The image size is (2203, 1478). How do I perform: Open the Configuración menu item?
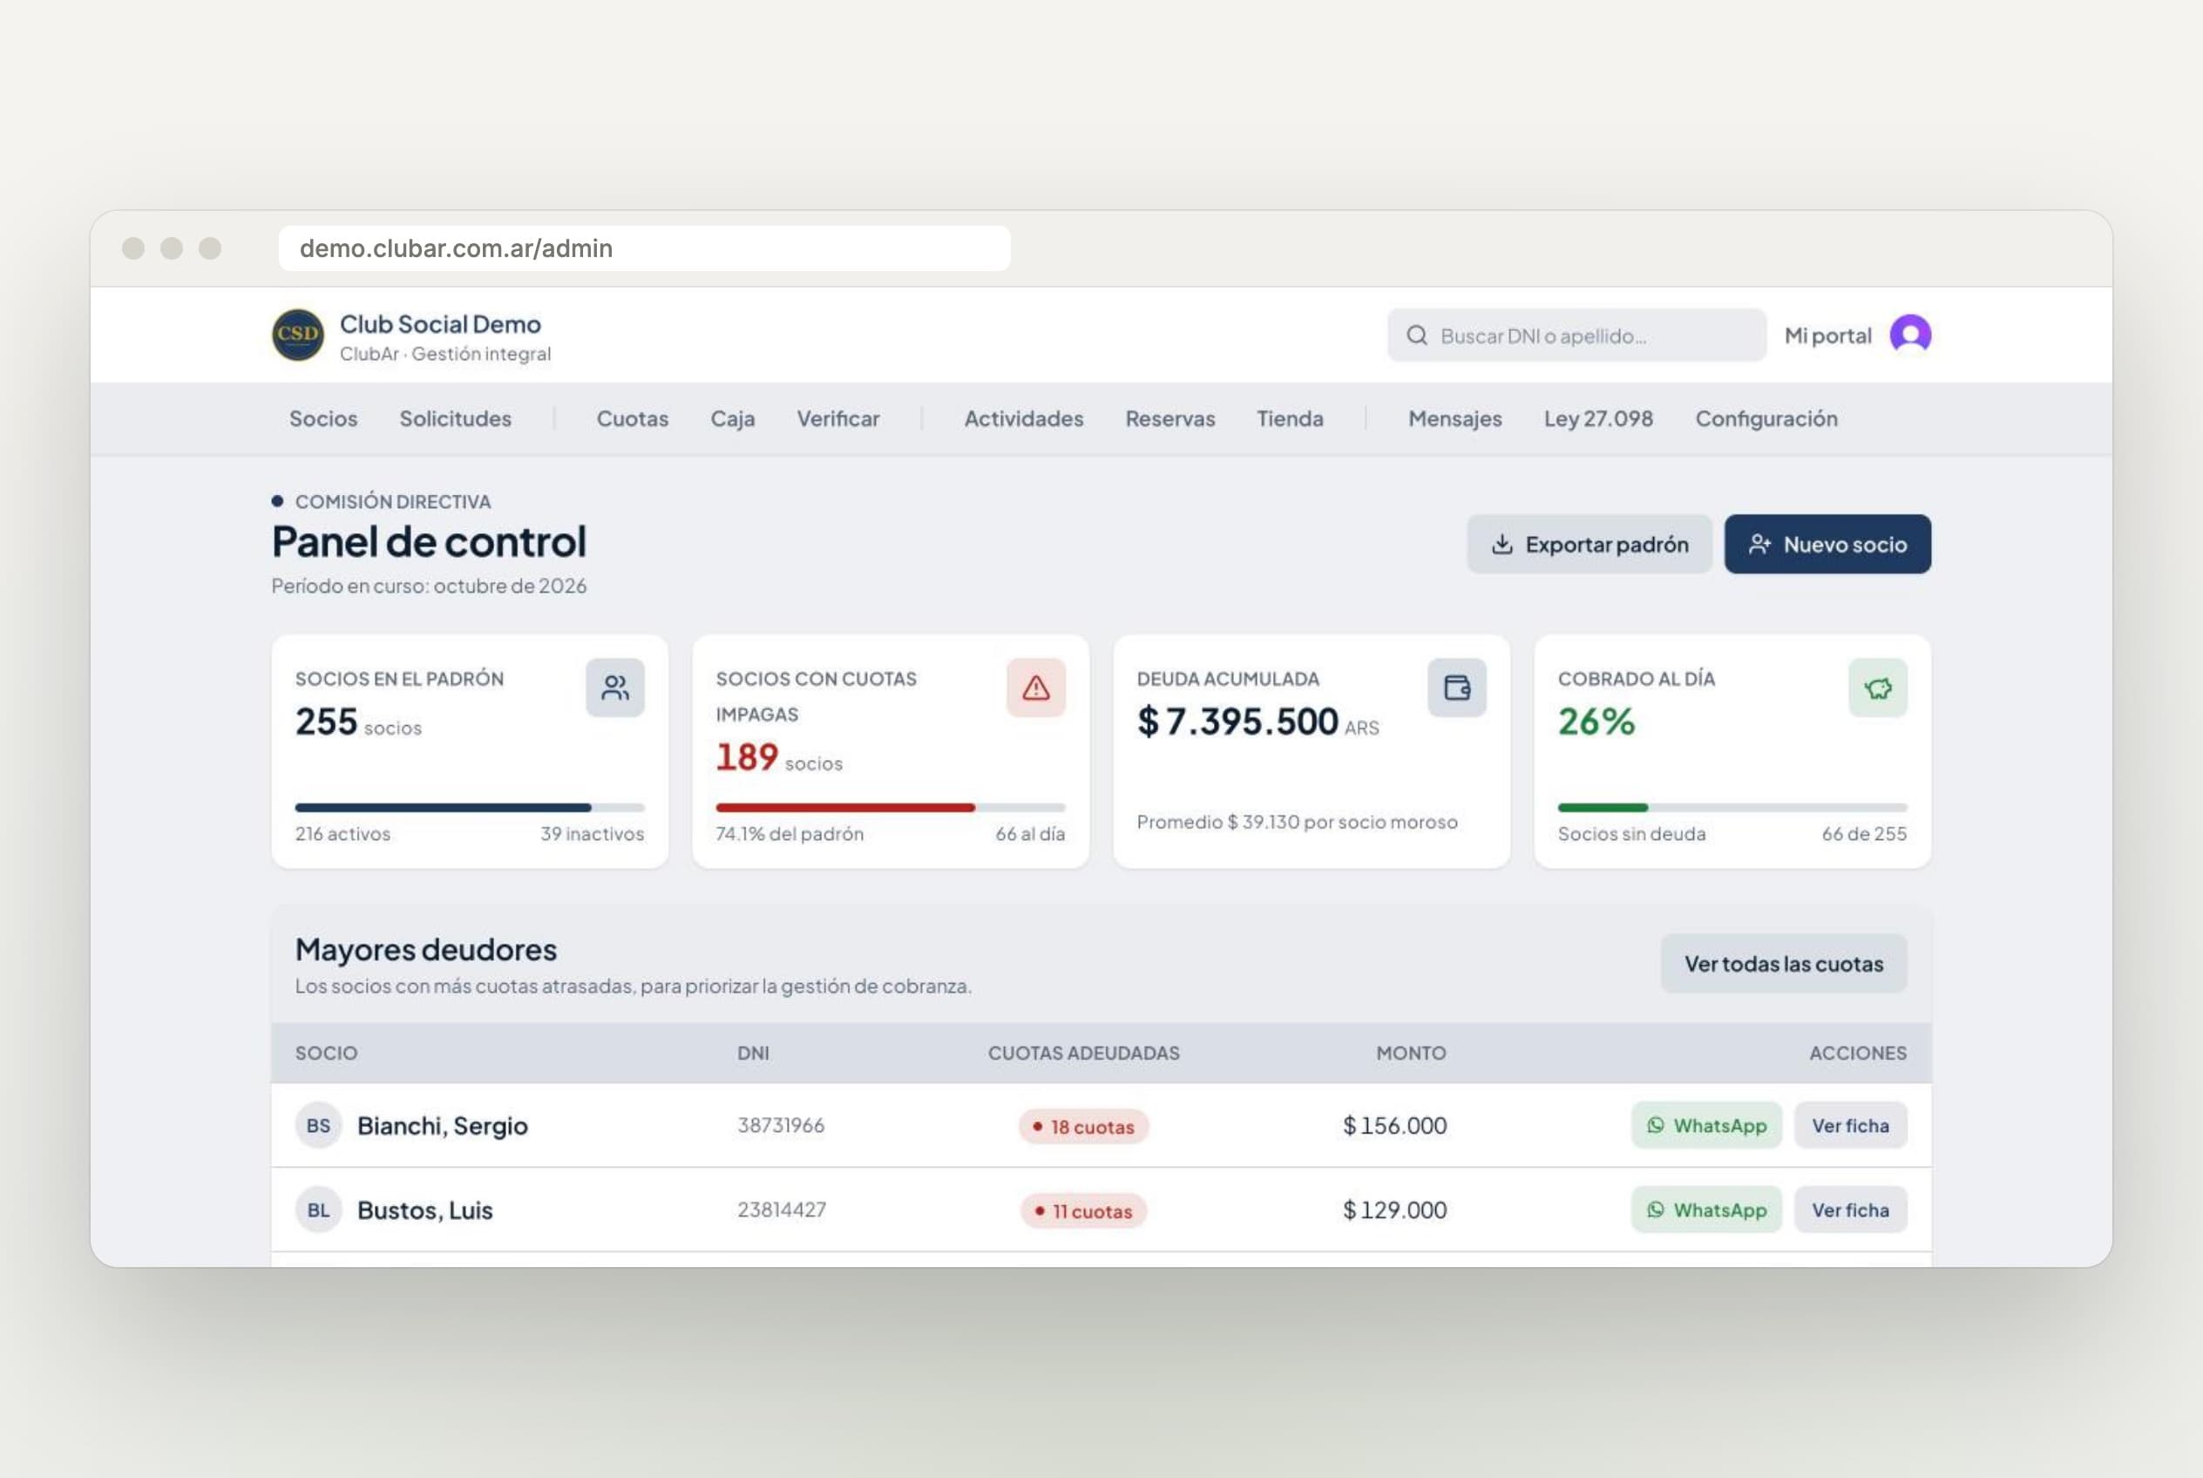click(x=1766, y=418)
